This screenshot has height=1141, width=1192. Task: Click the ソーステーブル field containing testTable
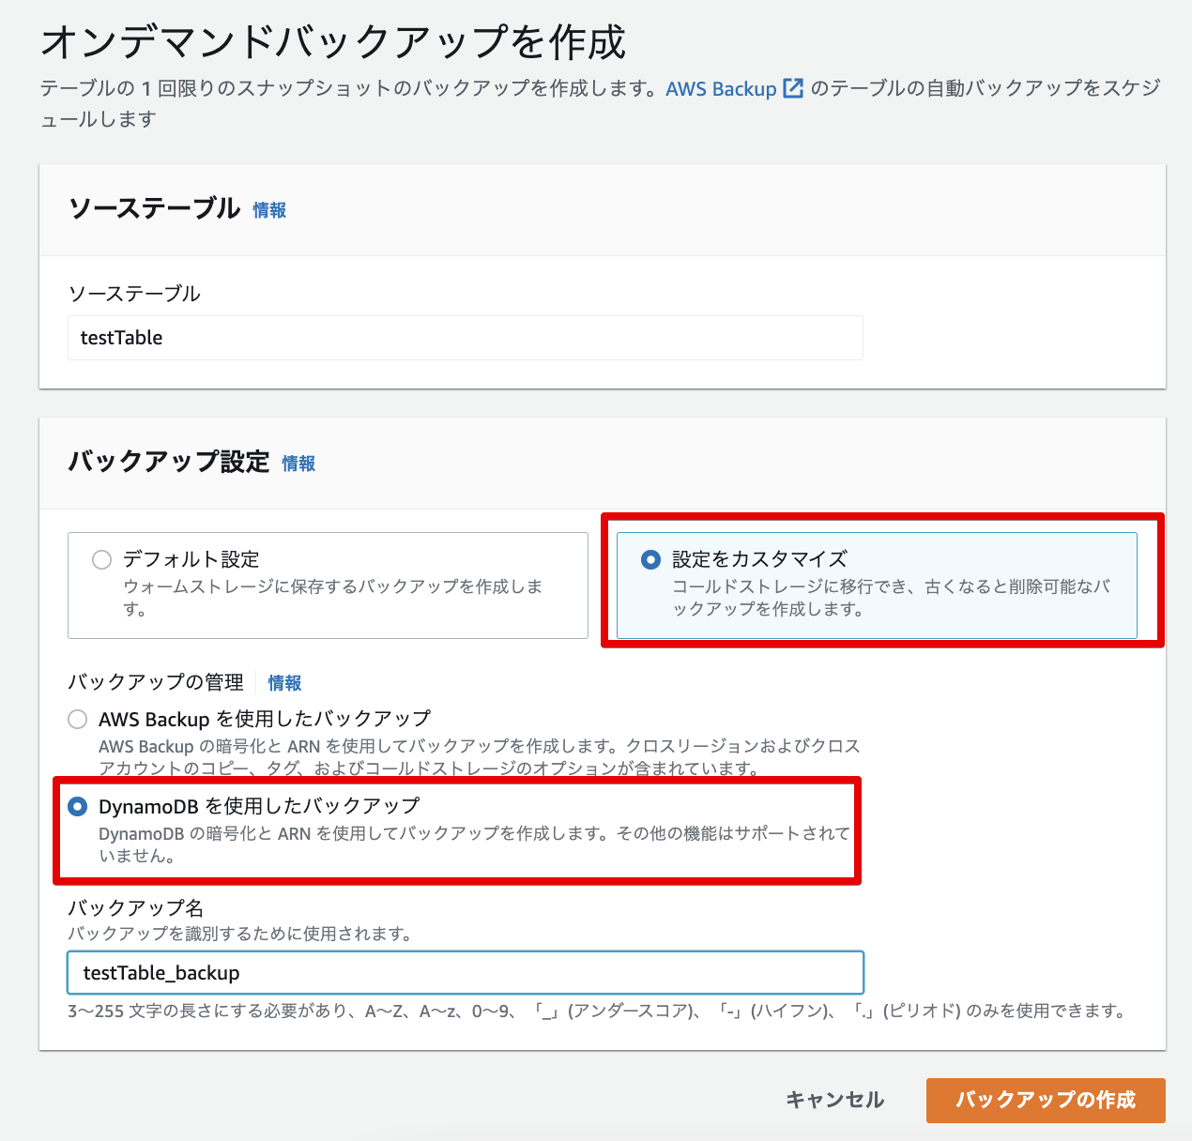[465, 338]
